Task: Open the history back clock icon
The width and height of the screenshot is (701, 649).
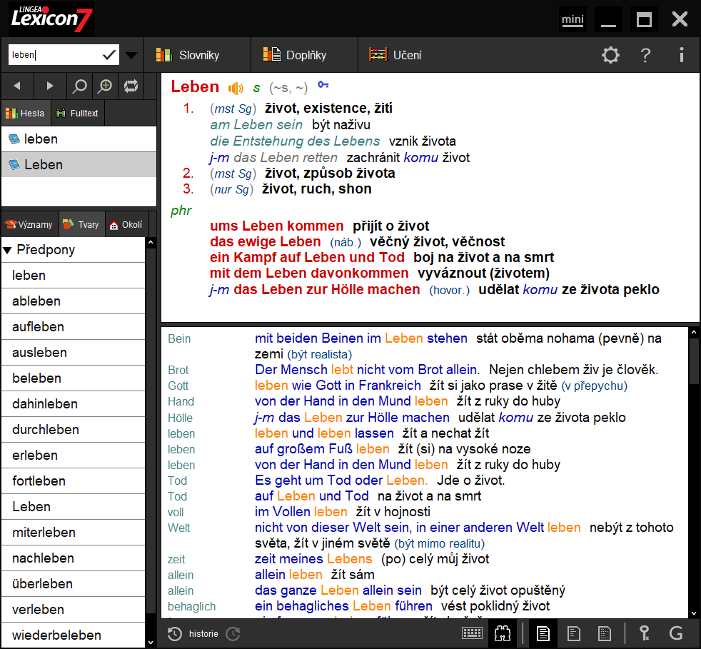Action: 174,633
